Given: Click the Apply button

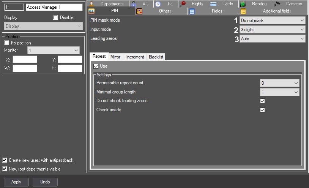Looking at the screenshot, I should point(16,182).
